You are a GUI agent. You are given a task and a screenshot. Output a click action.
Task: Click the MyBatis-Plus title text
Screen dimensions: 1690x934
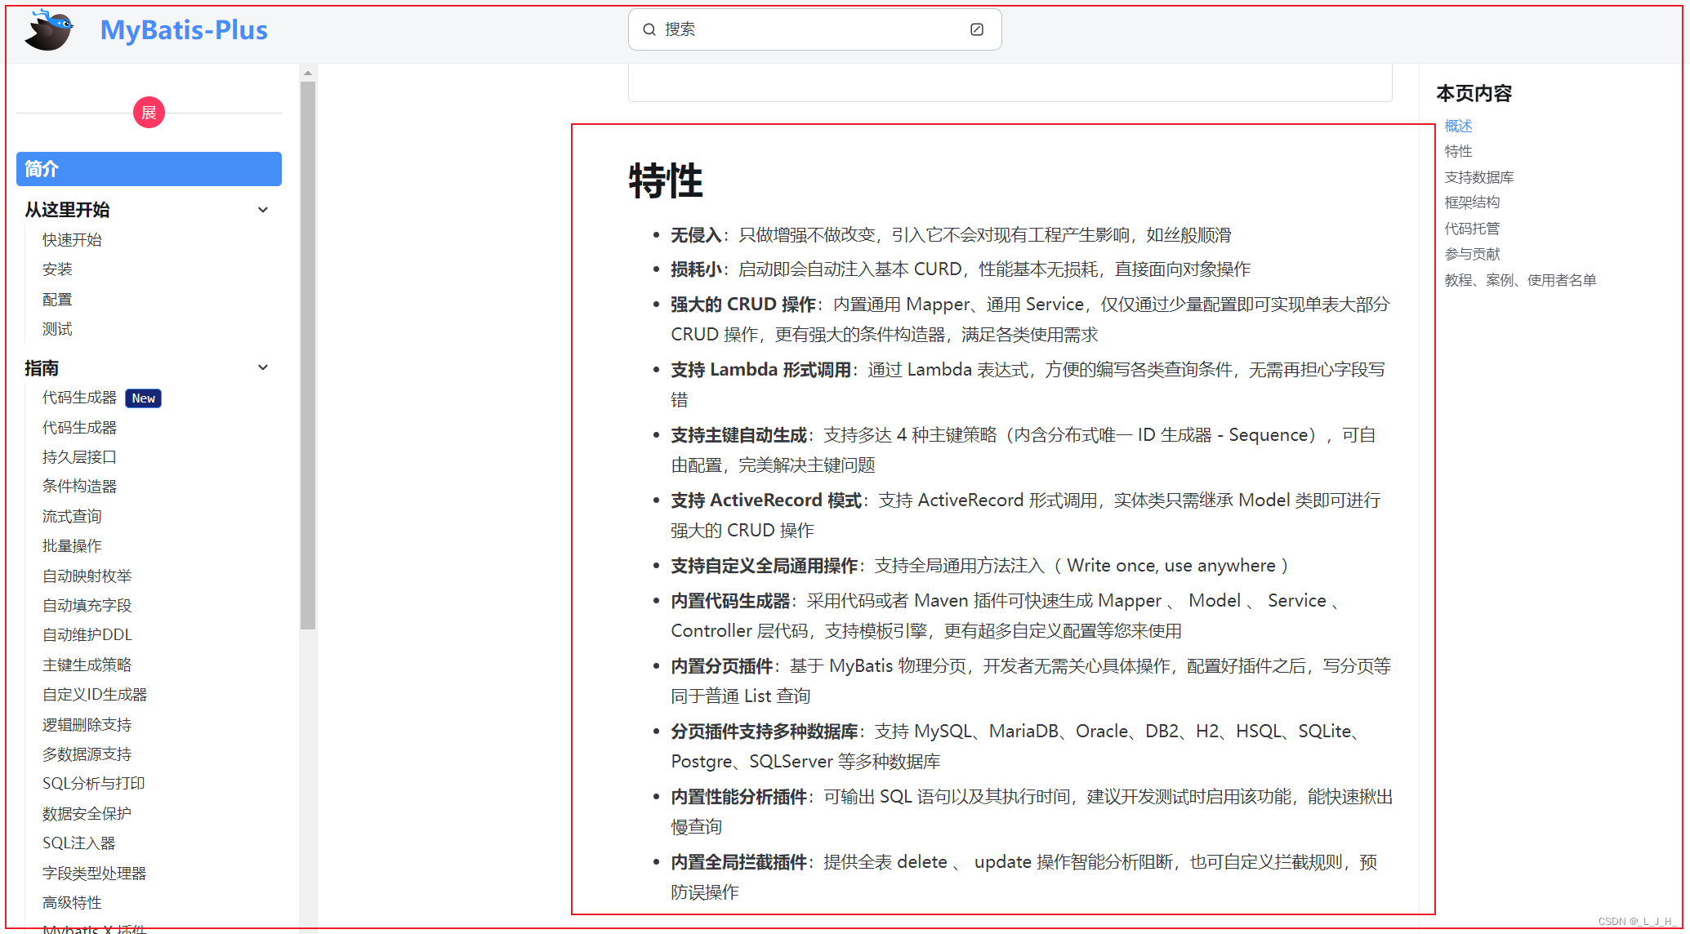pyautogui.click(x=184, y=30)
